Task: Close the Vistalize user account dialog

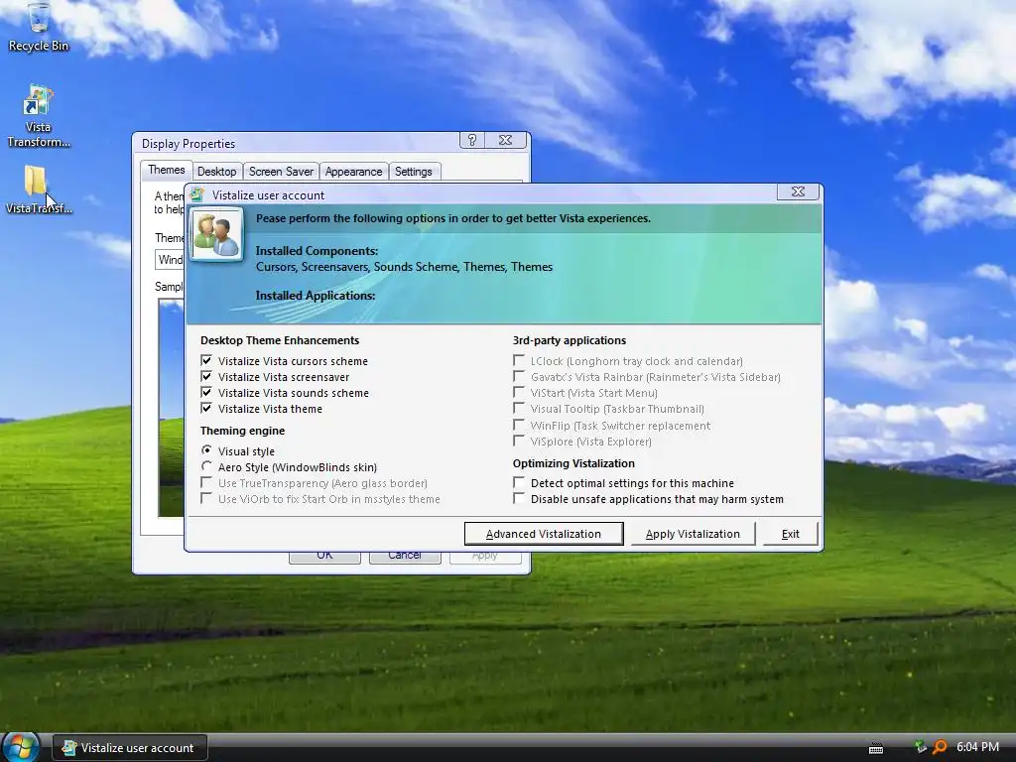Action: pyautogui.click(x=798, y=191)
